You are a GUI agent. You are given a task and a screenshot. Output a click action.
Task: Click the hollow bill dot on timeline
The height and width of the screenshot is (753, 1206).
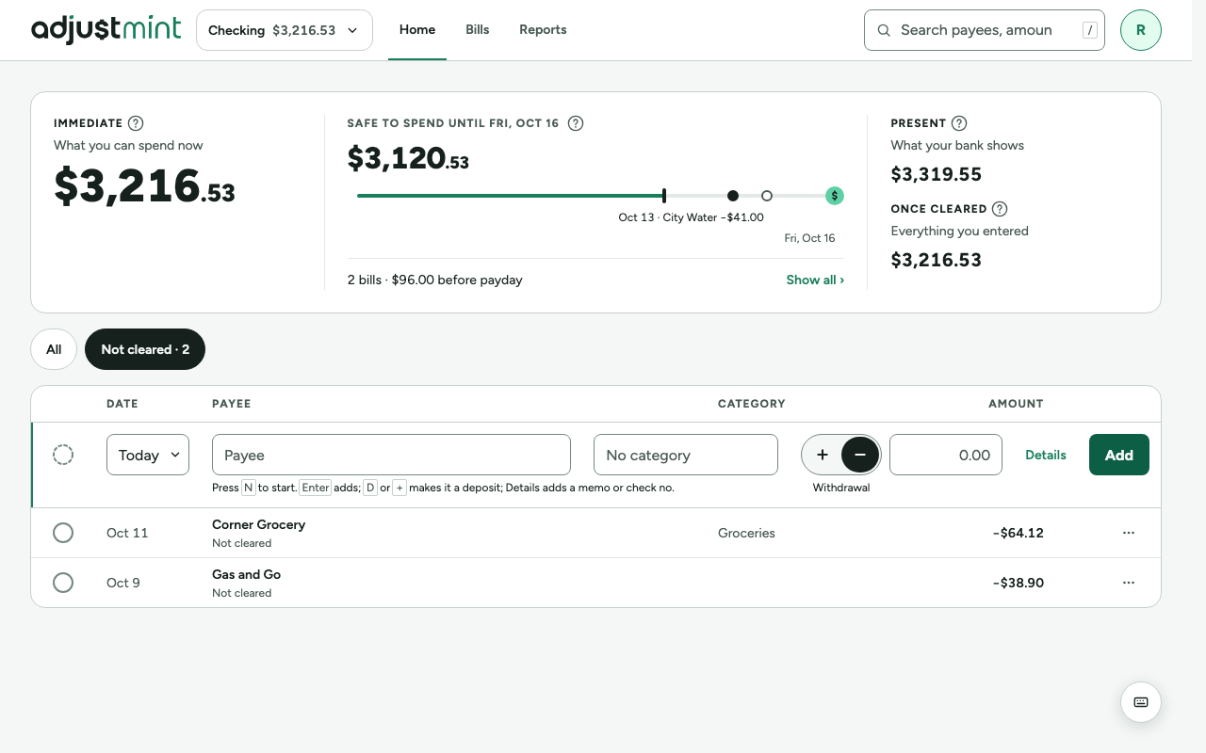pyautogui.click(x=767, y=196)
